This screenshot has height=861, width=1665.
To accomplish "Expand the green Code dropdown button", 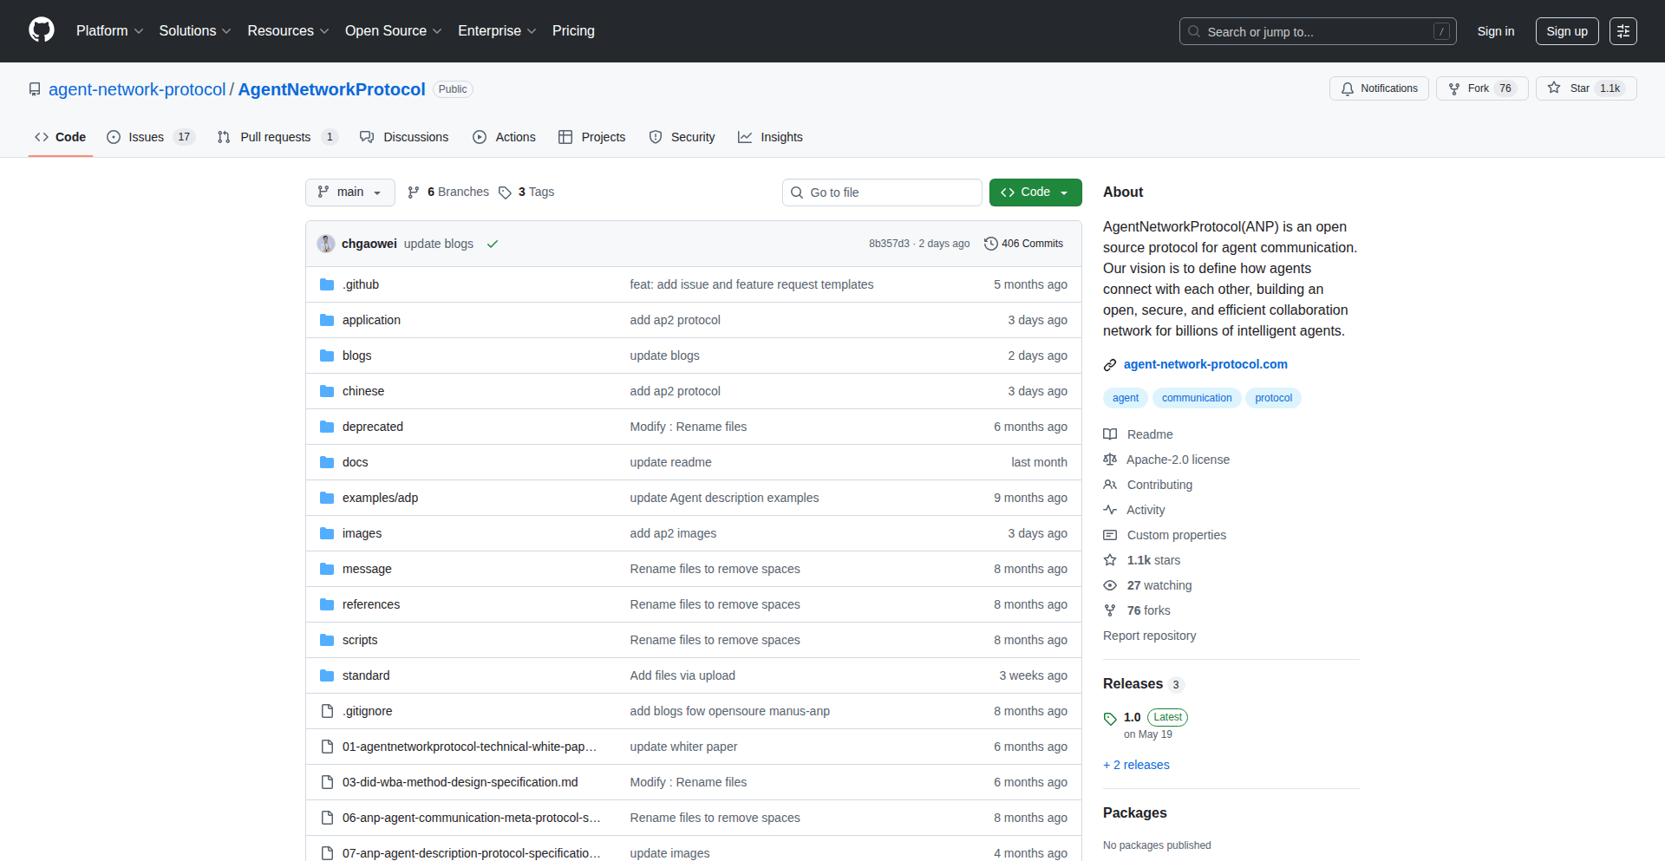I will (1035, 192).
